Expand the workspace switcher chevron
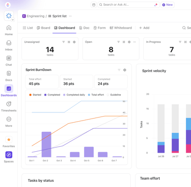Screen dimensions: 191x187 [13, 20]
